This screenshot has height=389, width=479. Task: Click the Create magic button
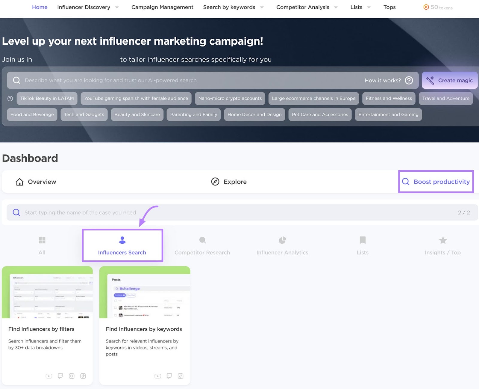[450, 80]
